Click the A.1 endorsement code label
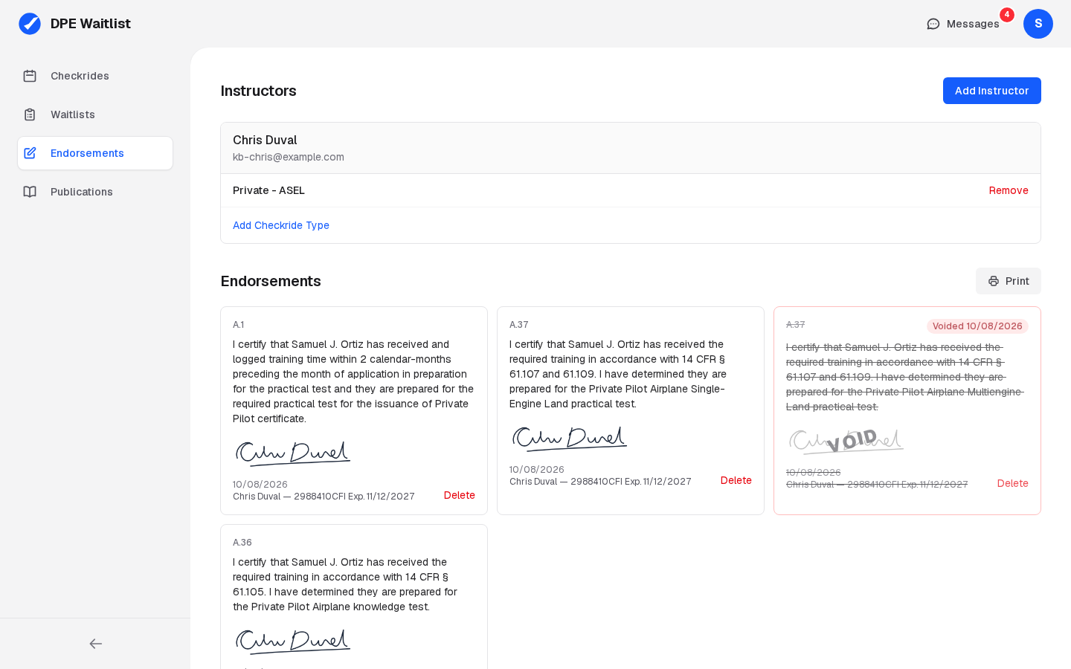 tap(239, 325)
